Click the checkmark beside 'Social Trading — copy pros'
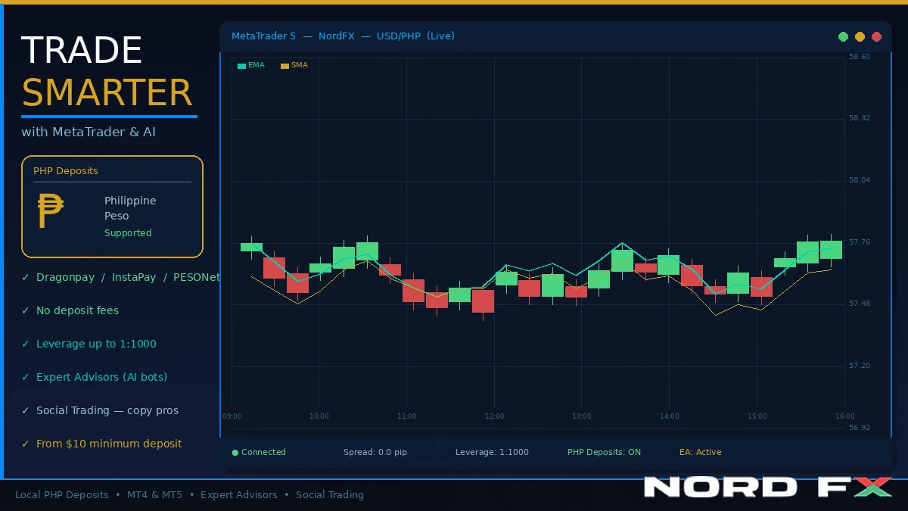Viewport: 908px width, 511px height. pos(26,411)
